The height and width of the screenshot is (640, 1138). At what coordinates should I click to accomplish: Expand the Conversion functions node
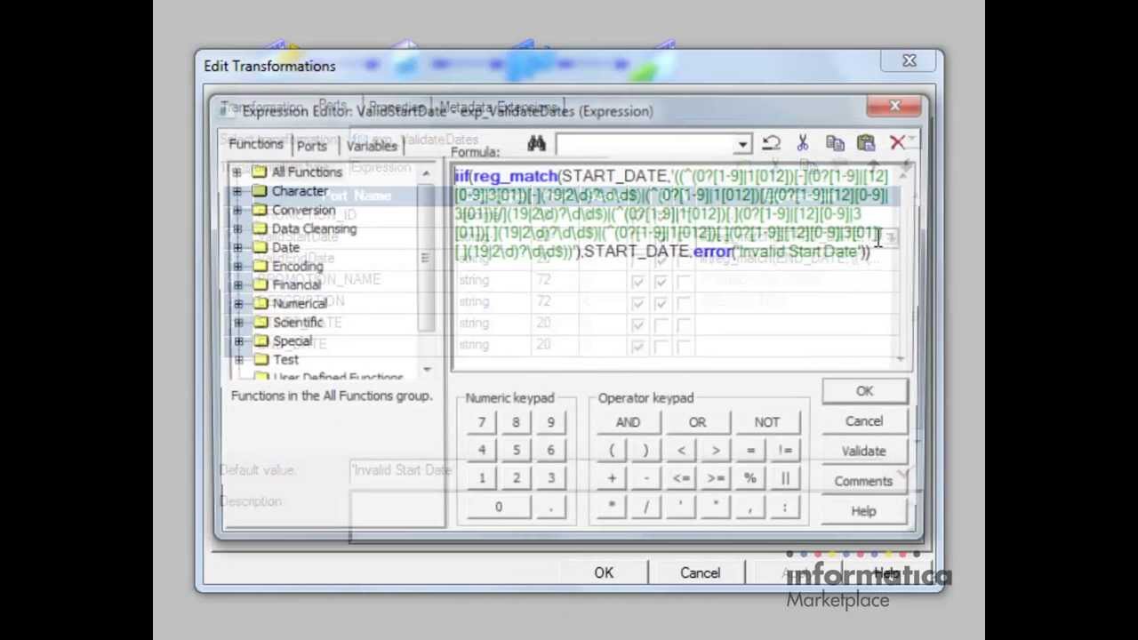point(236,210)
